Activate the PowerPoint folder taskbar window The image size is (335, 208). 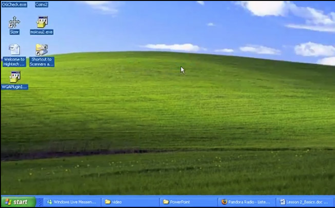click(188, 202)
